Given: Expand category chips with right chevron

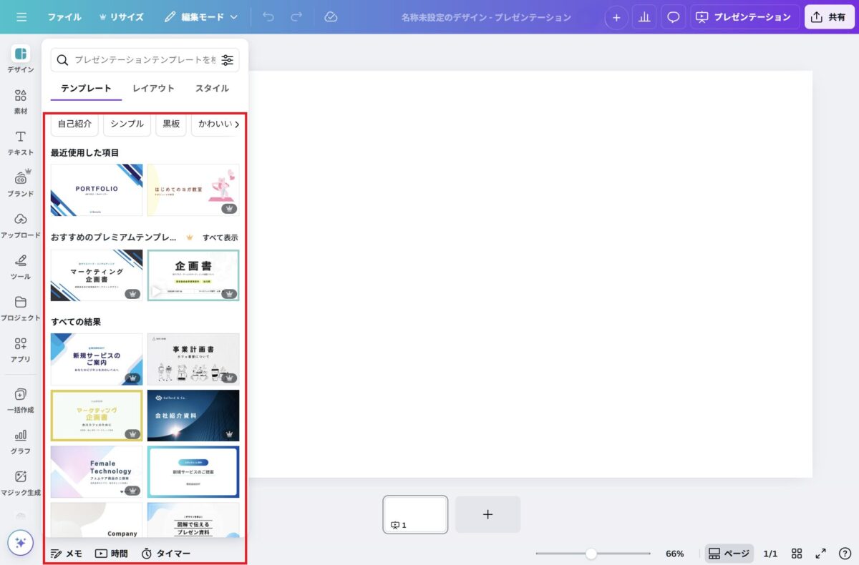Looking at the screenshot, I should pos(237,124).
